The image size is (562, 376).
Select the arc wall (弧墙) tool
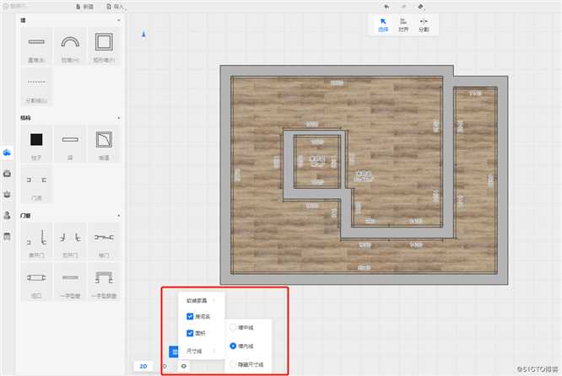click(70, 46)
